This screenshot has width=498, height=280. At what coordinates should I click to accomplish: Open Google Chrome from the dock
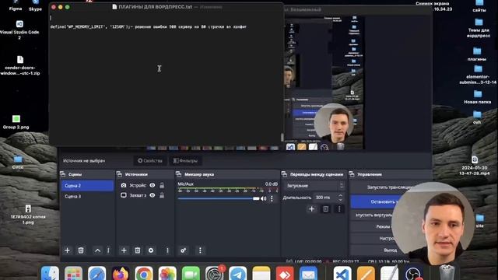[x=144, y=273]
